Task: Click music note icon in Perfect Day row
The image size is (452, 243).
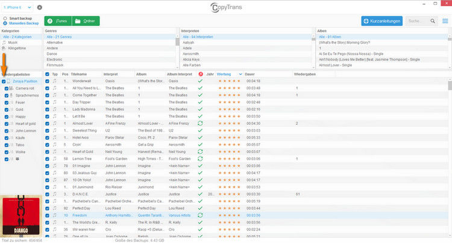Action: [54, 208]
